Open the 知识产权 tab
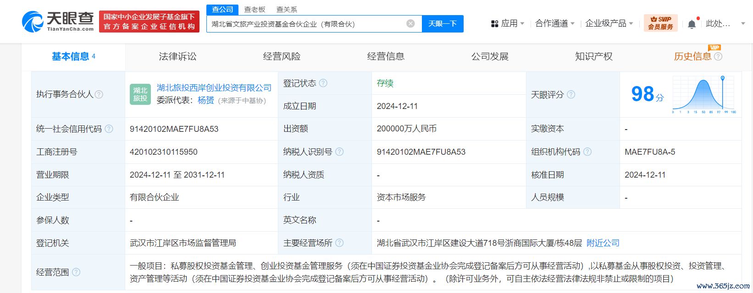753x293 pixels. pos(594,56)
